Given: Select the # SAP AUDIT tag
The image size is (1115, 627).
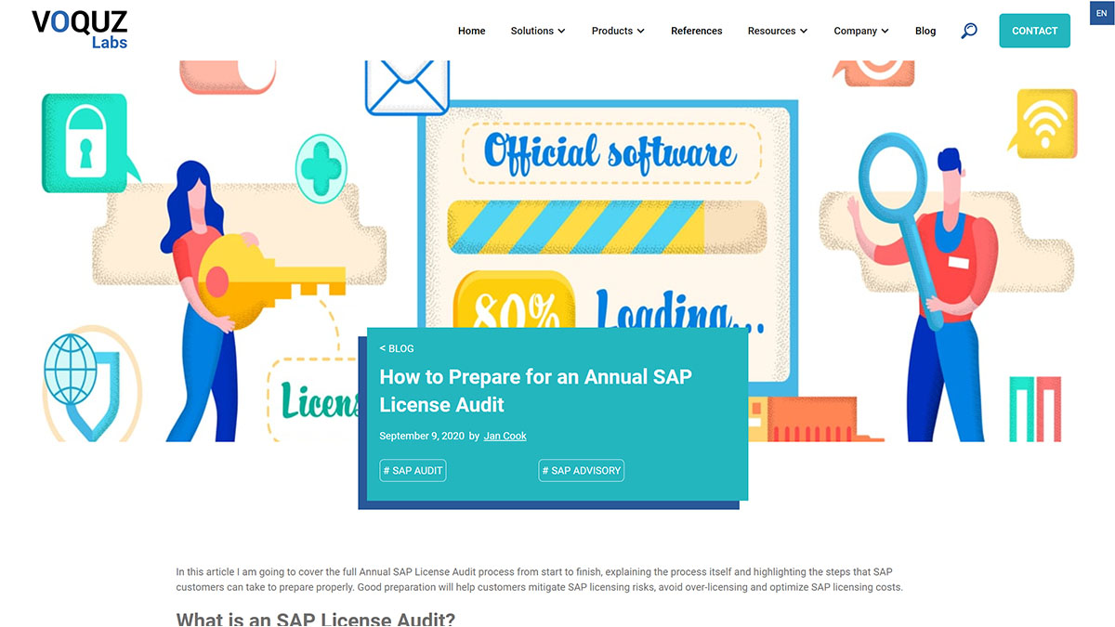Looking at the screenshot, I should 413,470.
